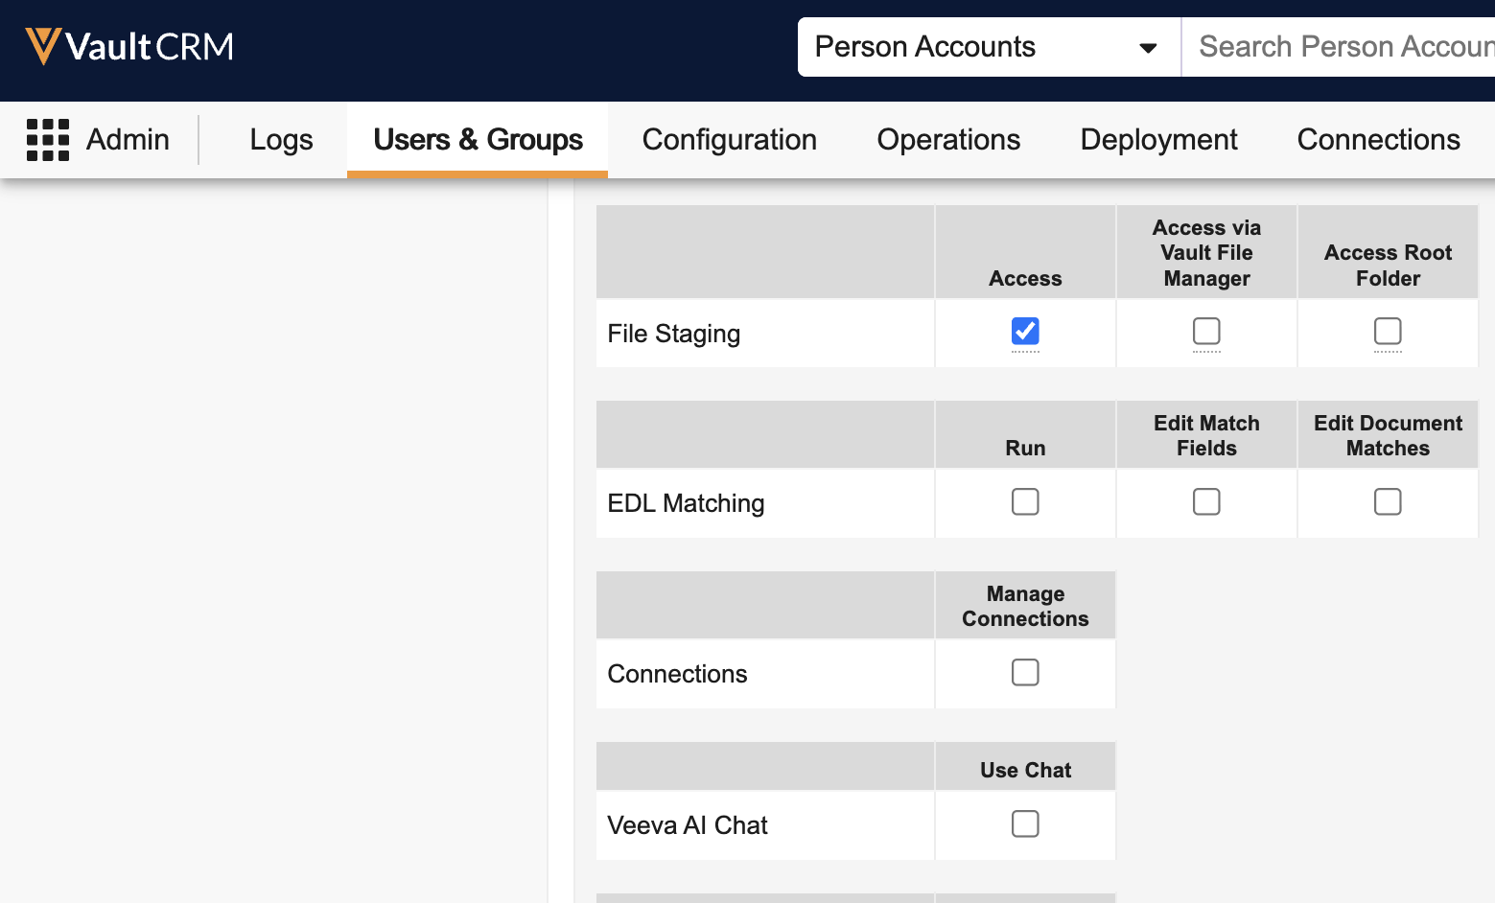The width and height of the screenshot is (1495, 903).
Task: Expand the Person Accounts dropdown arrow
Action: click(x=1147, y=48)
